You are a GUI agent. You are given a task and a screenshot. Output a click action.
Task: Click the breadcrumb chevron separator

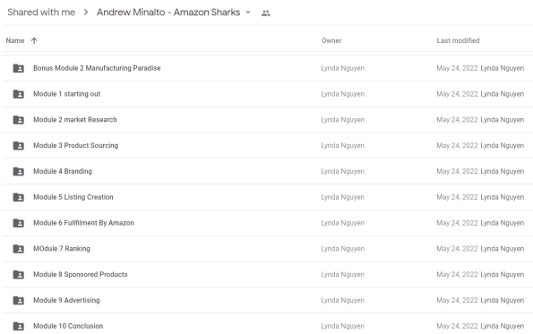point(86,13)
